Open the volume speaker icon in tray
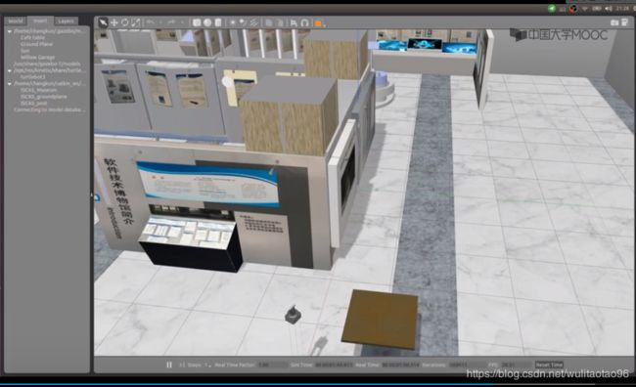Viewport: 636px width, 387px height. coord(609,8)
